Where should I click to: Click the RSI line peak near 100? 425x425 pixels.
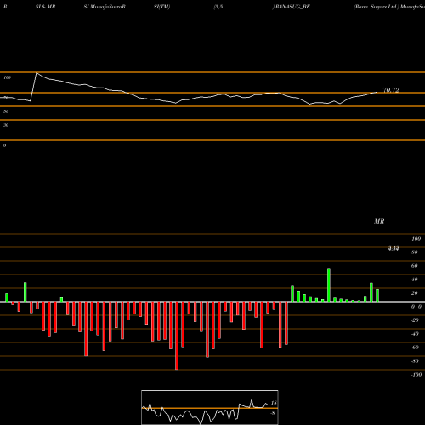(x=37, y=73)
